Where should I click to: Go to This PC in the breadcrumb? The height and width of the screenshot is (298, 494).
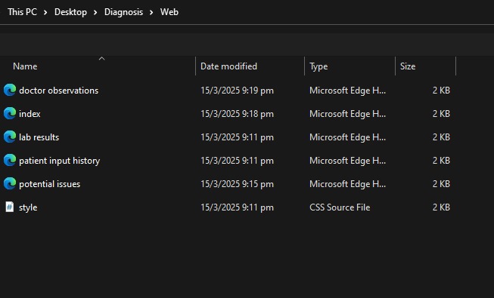pyautogui.click(x=23, y=12)
